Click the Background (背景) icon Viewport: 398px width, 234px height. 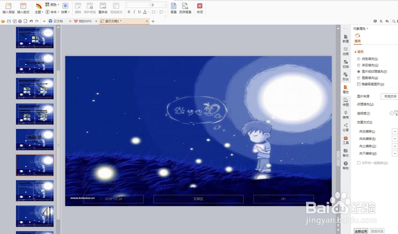174,8
